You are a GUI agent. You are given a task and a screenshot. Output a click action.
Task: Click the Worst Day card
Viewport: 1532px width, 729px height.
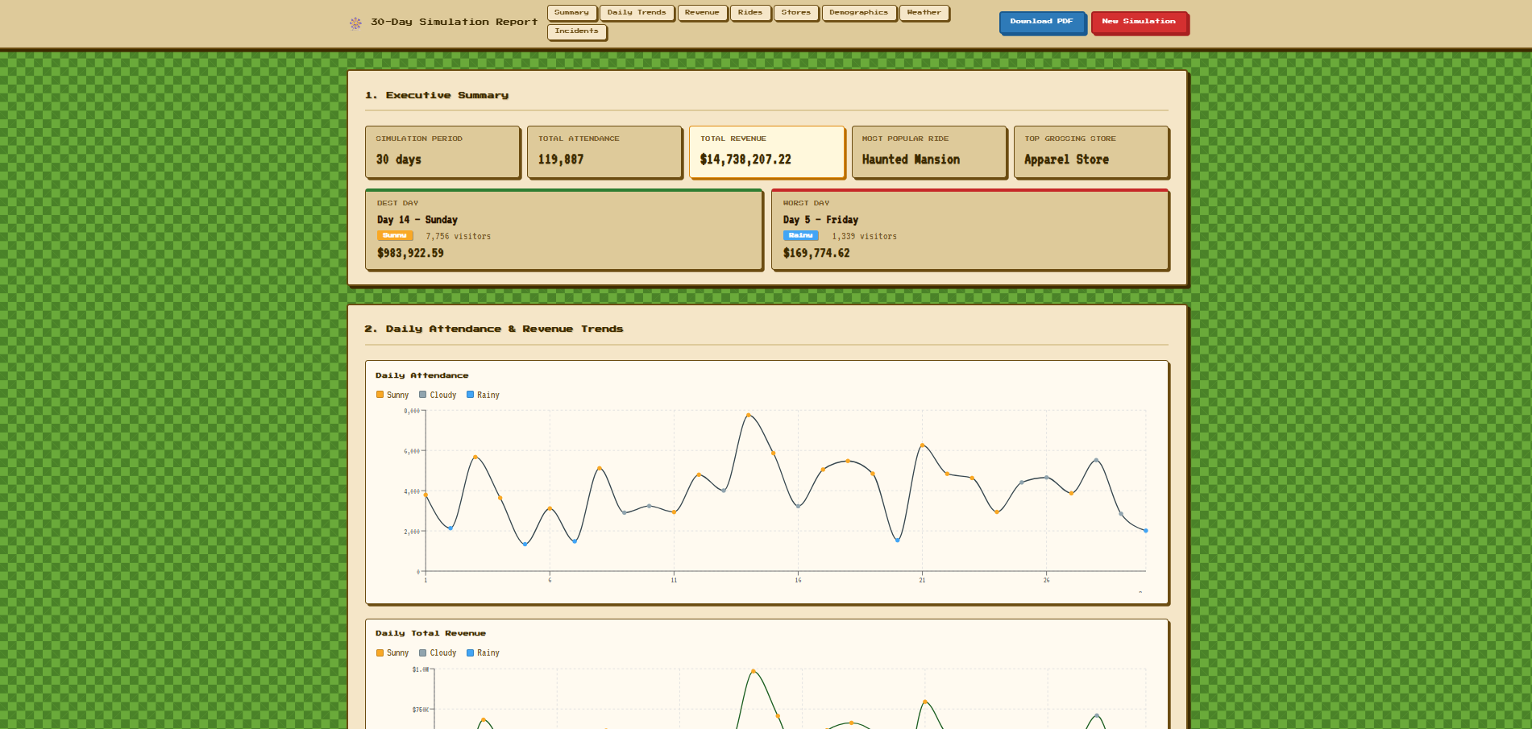(970, 230)
